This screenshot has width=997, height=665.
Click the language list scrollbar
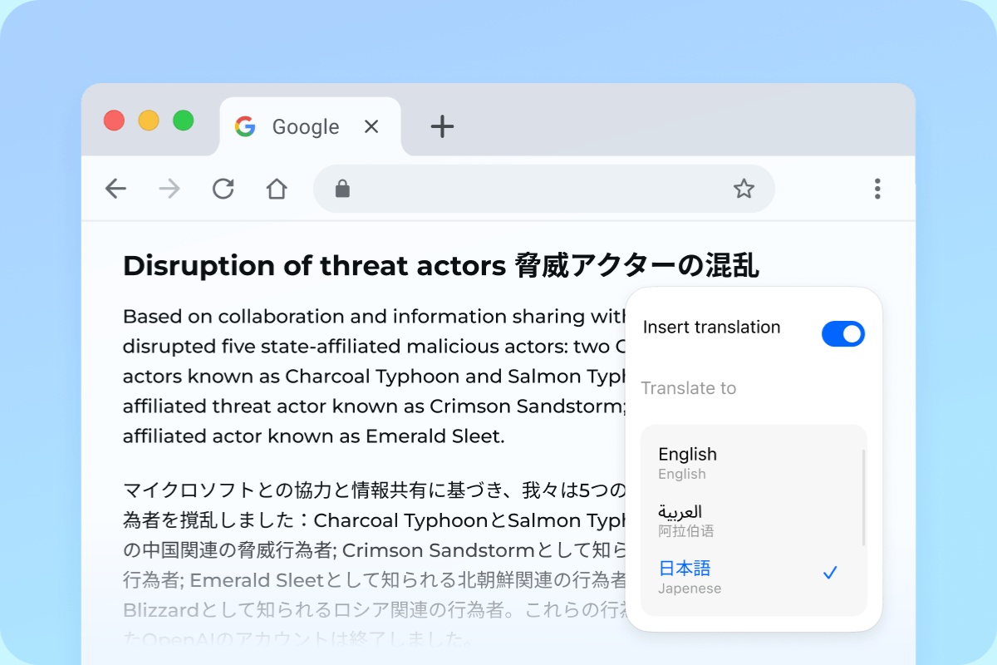(864, 497)
